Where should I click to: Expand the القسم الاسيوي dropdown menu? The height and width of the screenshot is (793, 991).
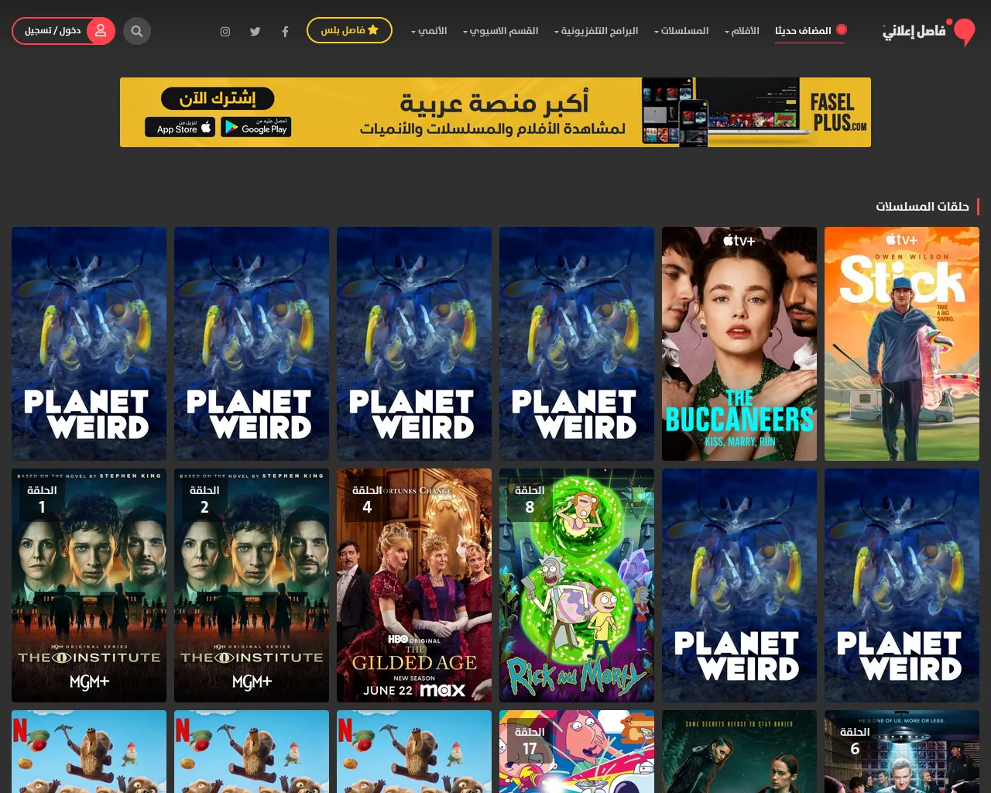pyautogui.click(x=500, y=31)
